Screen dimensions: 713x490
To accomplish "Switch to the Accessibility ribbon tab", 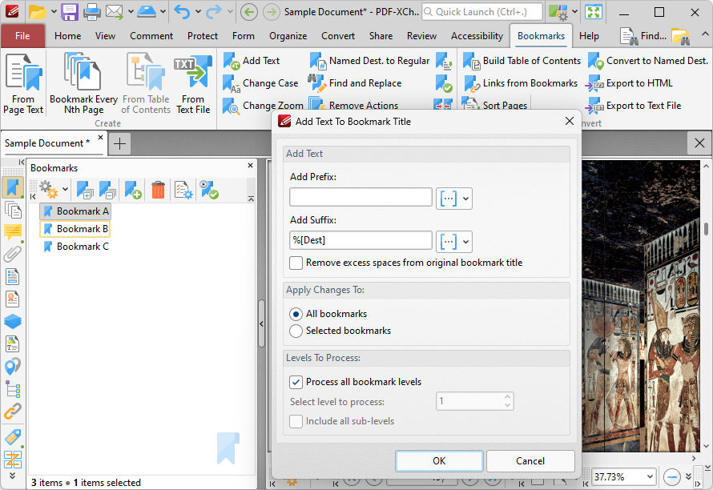I will 477,36.
